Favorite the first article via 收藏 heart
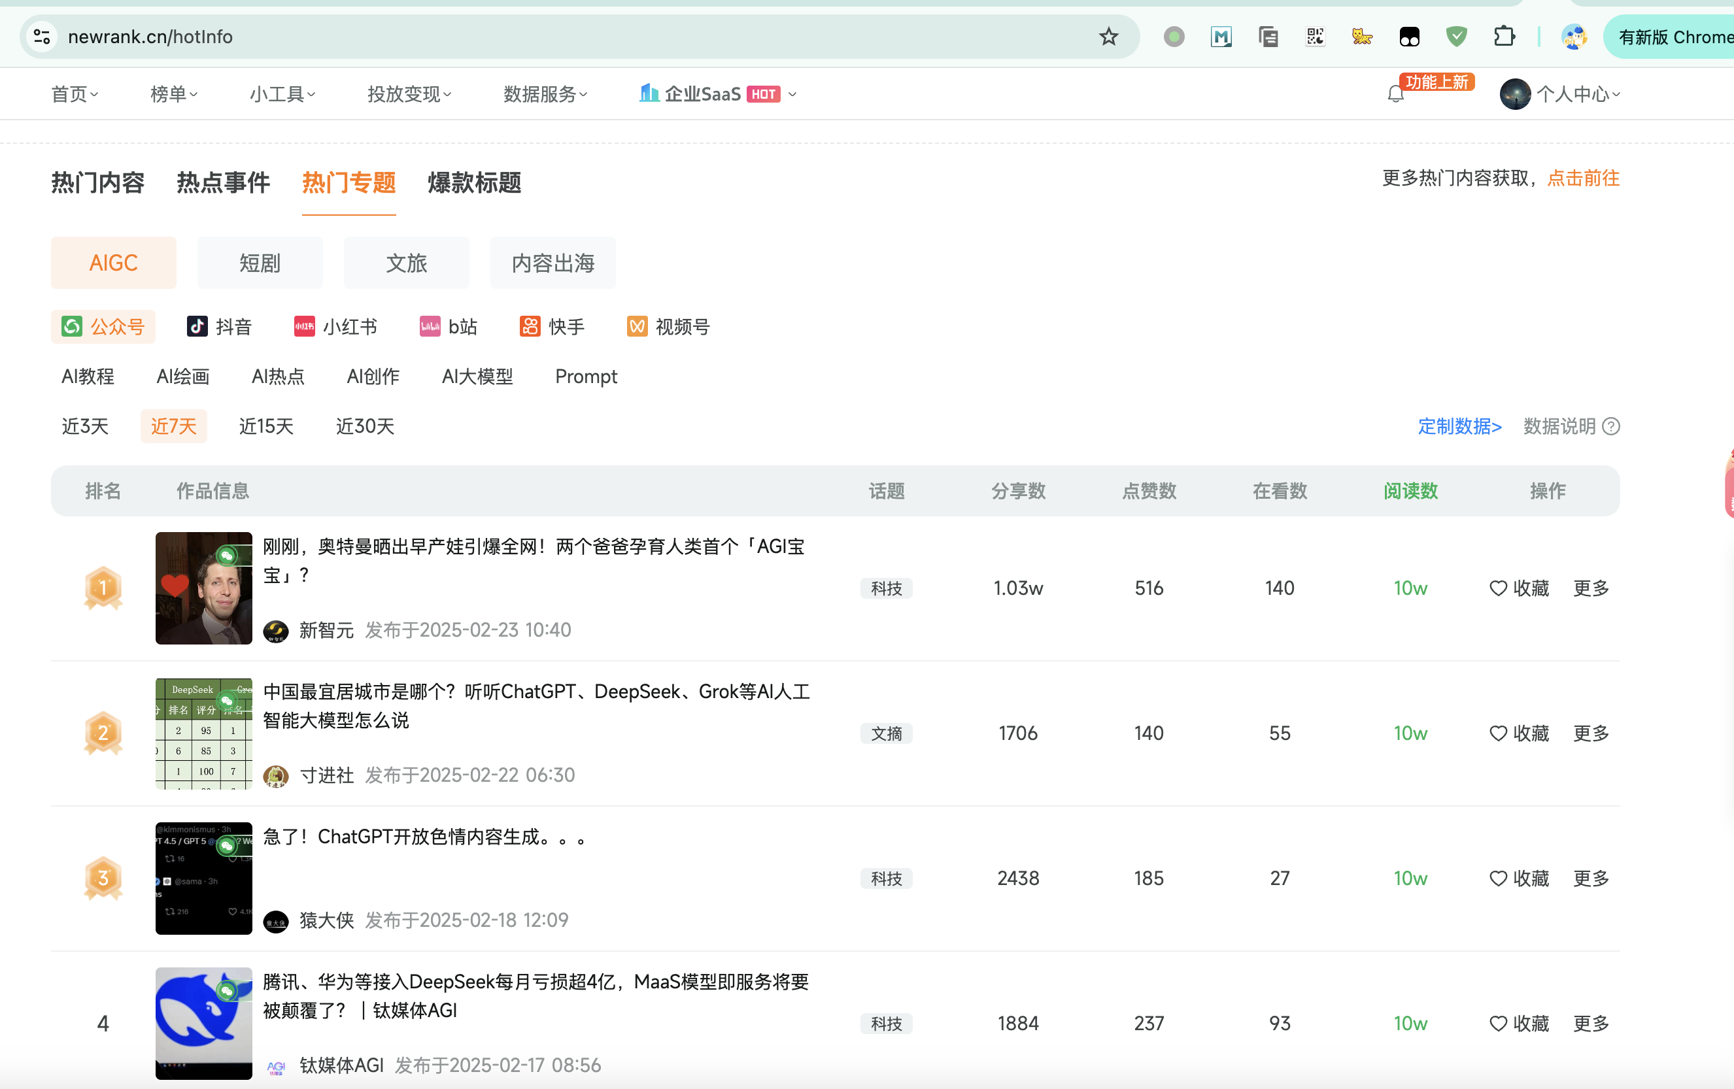This screenshot has height=1089, width=1734. pyautogui.click(x=1499, y=589)
